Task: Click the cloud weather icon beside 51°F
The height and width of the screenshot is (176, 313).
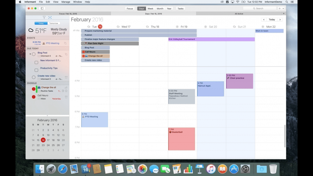Action: 31,30
